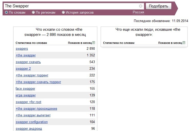Open help icon next to right Показов в месяц
Viewport: 189px width, 131px height.
pyautogui.click(x=184, y=43)
